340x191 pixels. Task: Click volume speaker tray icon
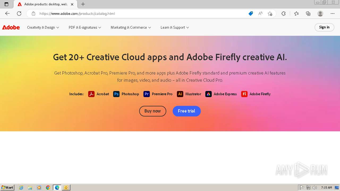click(314, 188)
